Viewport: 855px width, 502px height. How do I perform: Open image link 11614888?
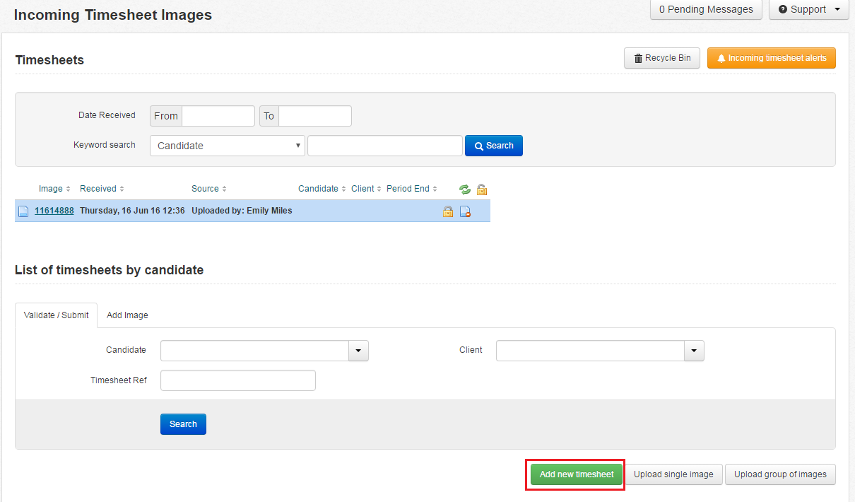pyautogui.click(x=54, y=211)
